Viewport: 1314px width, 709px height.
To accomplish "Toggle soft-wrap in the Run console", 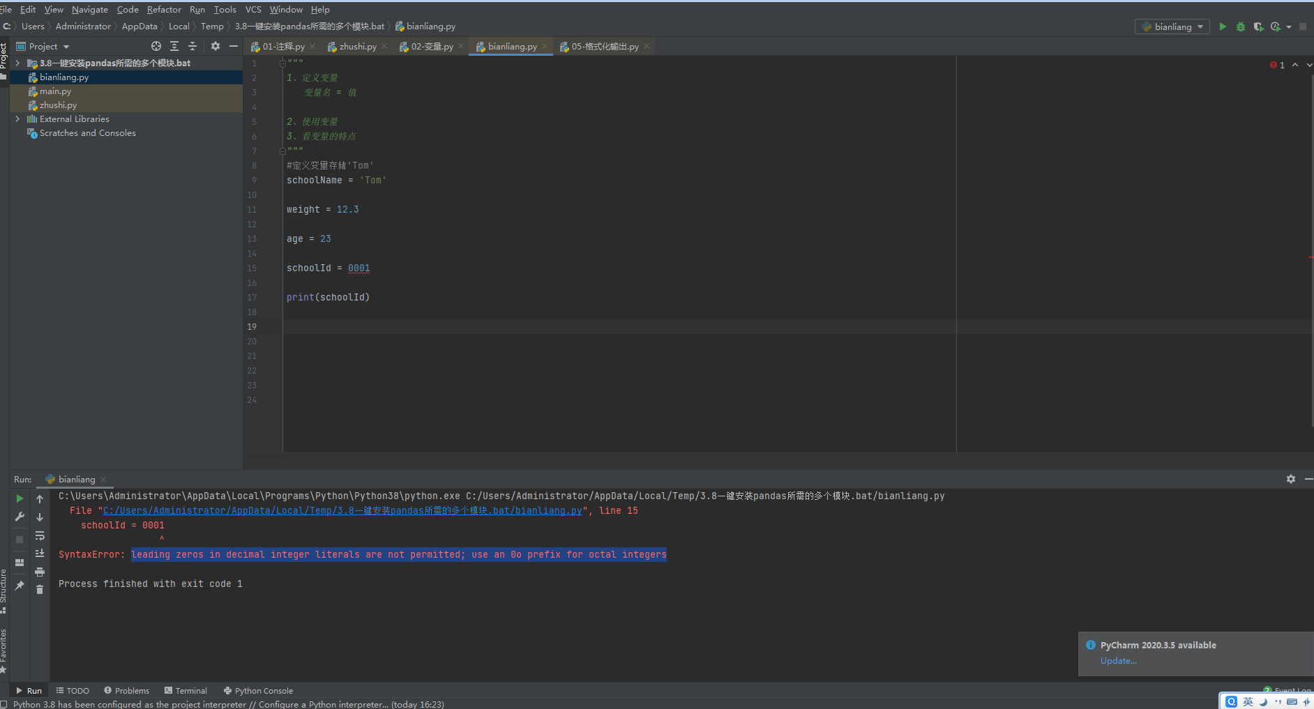I will pyautogui.click(x=40, y=535).
